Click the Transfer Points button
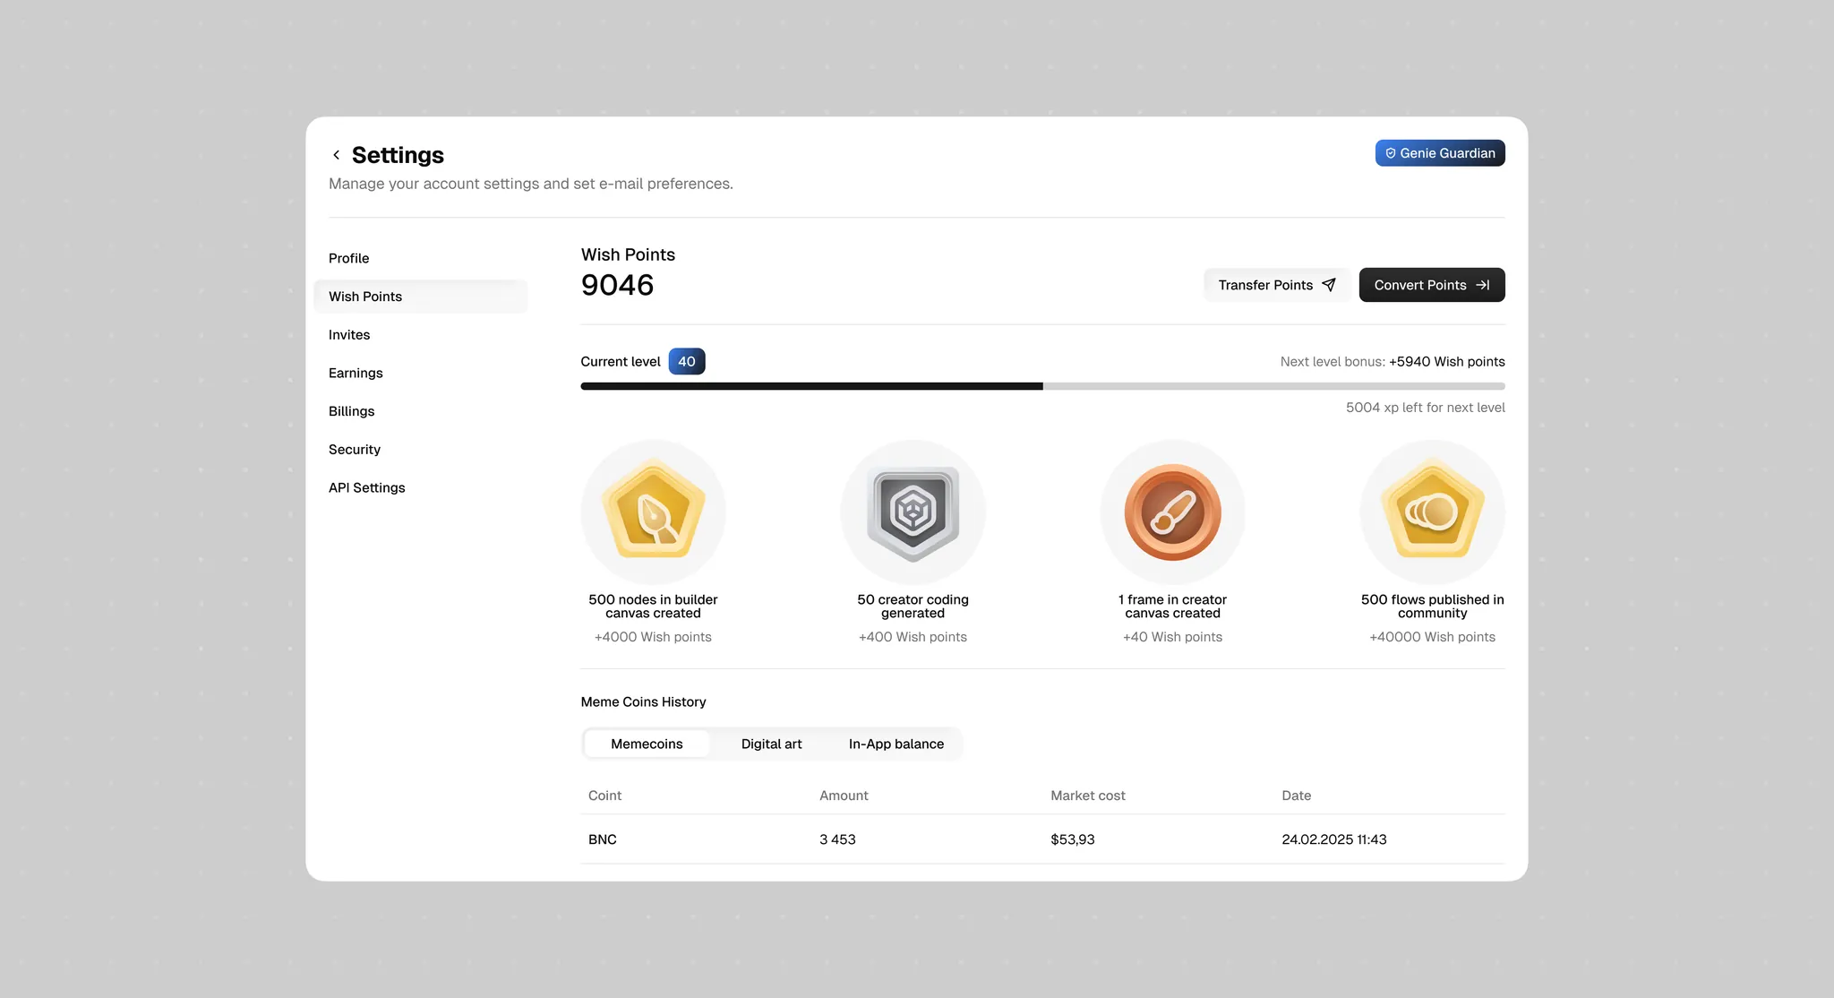This screenshot has height=998, width=1834. [x=1277, y=285]
